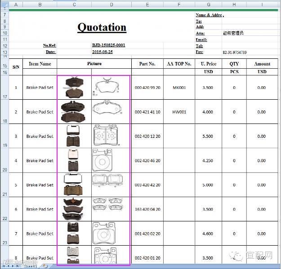Select row 10 header
The height and width of the screenshot is (269, 281).
[x=4, y=33]
